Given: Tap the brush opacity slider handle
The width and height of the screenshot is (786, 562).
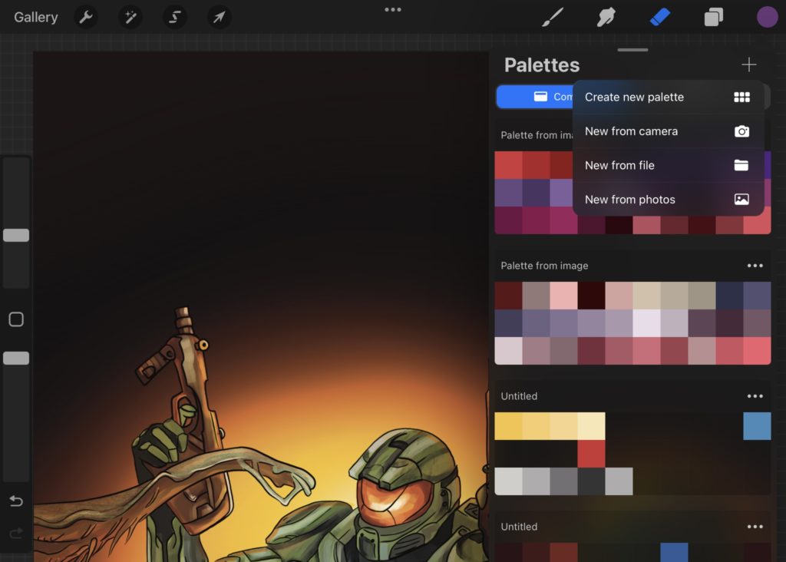Looking at the screenshot, I should 16,358.
